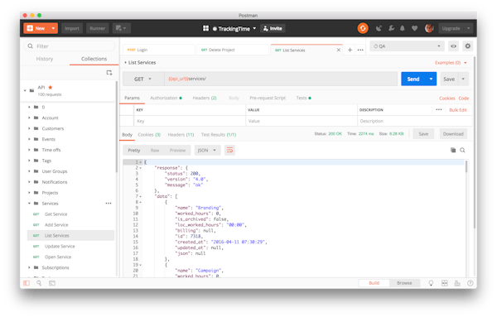497x317 pixels.
Task: Open a new request tab with plus
Action: pos(350,50)
